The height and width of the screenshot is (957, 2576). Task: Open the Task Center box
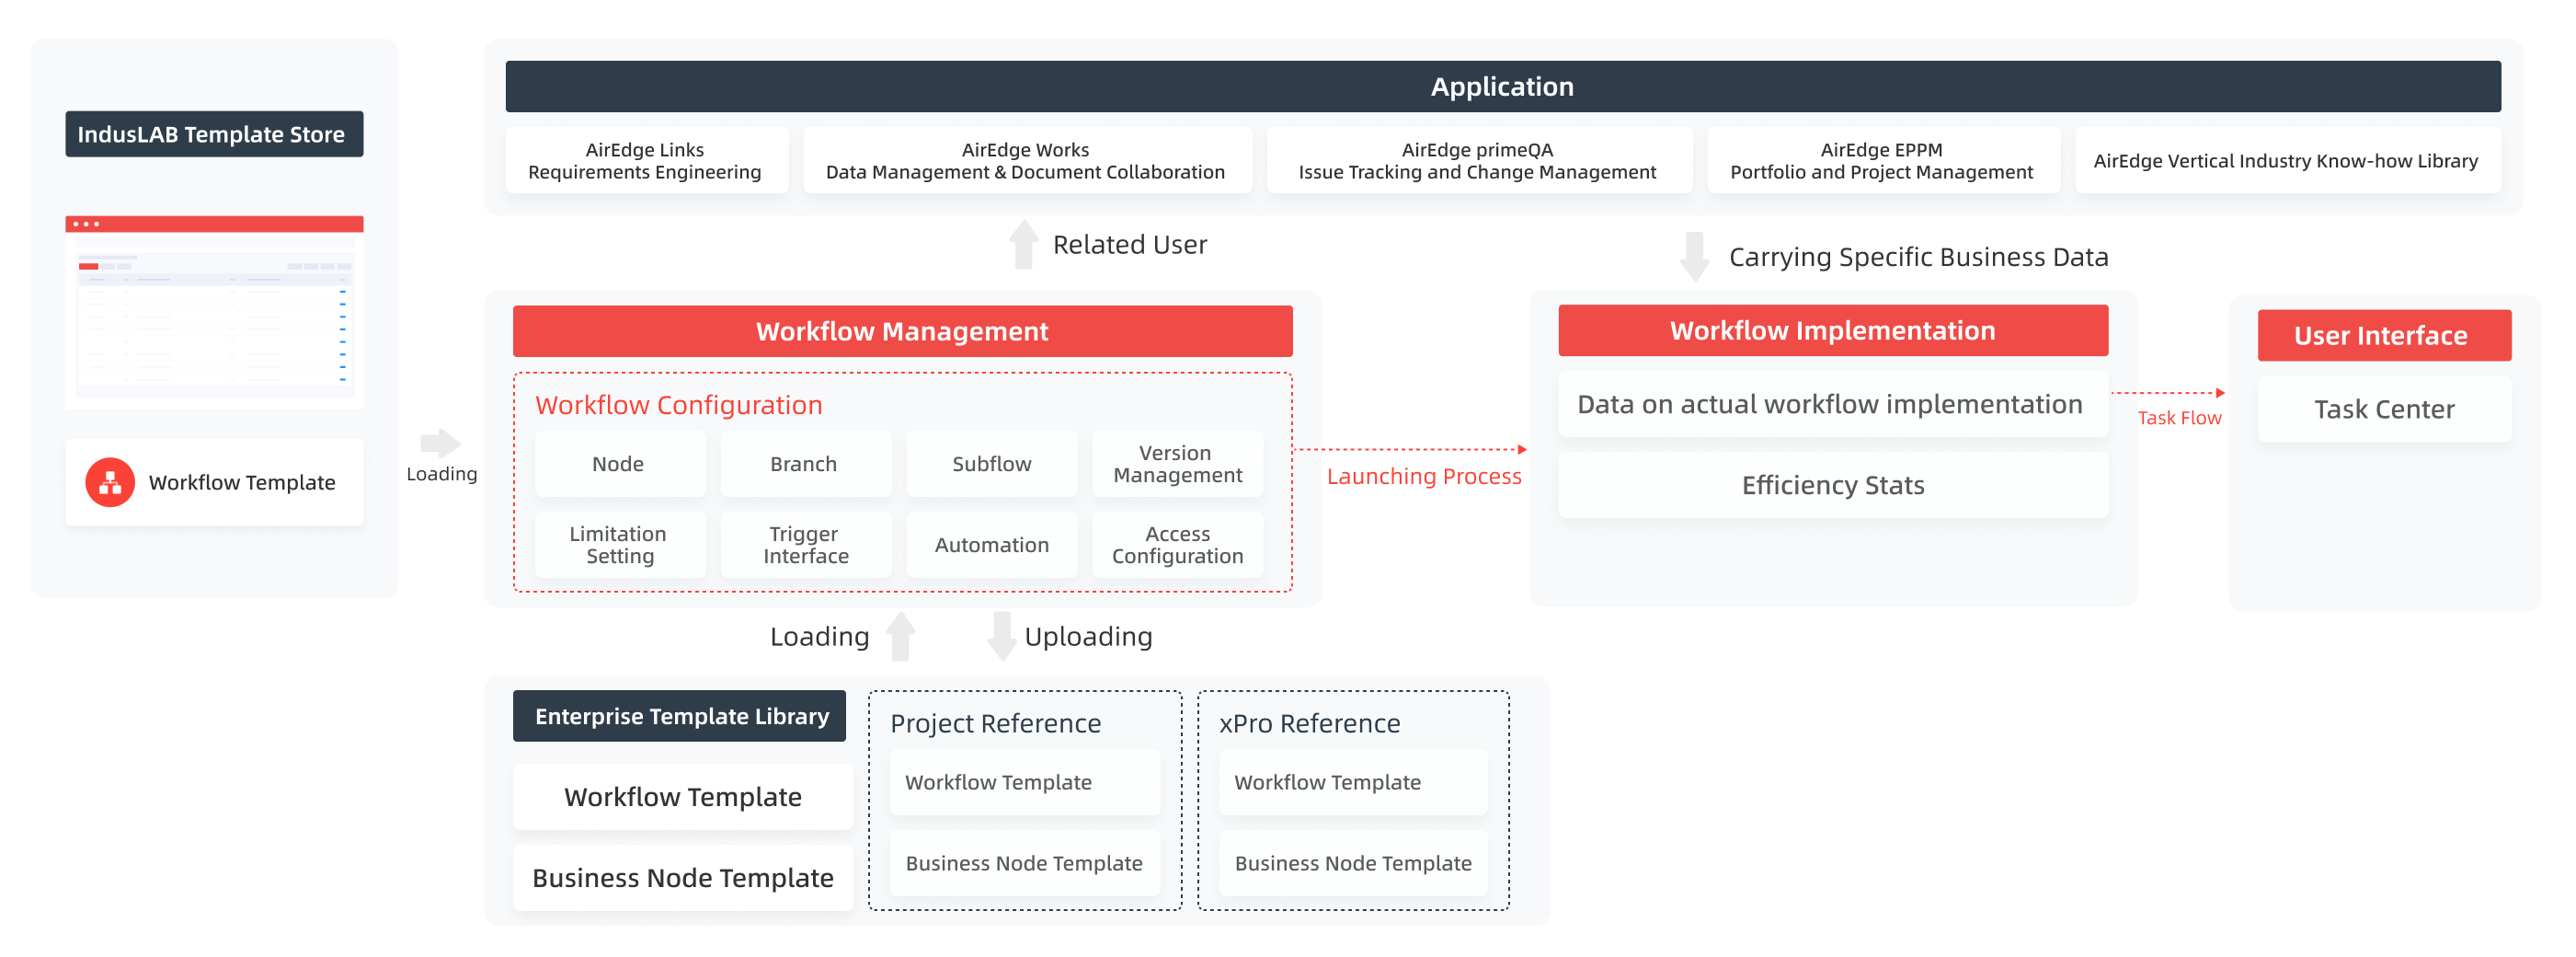(x=2383, y=409)
